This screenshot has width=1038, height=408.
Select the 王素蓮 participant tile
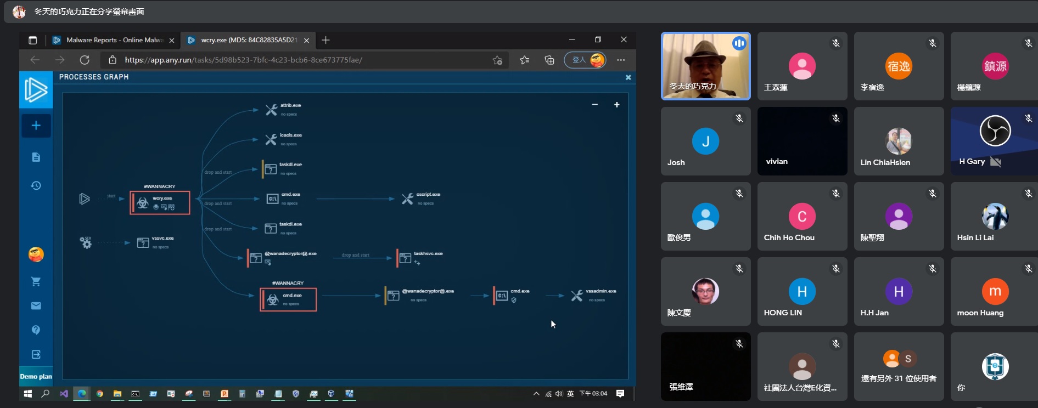coord(803,66)
